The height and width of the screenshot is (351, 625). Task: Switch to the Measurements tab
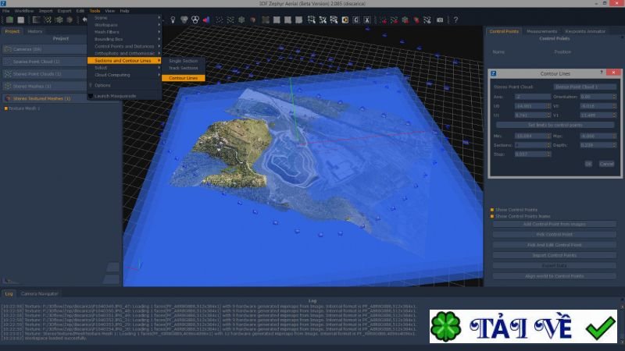click(x=541, y=31)
